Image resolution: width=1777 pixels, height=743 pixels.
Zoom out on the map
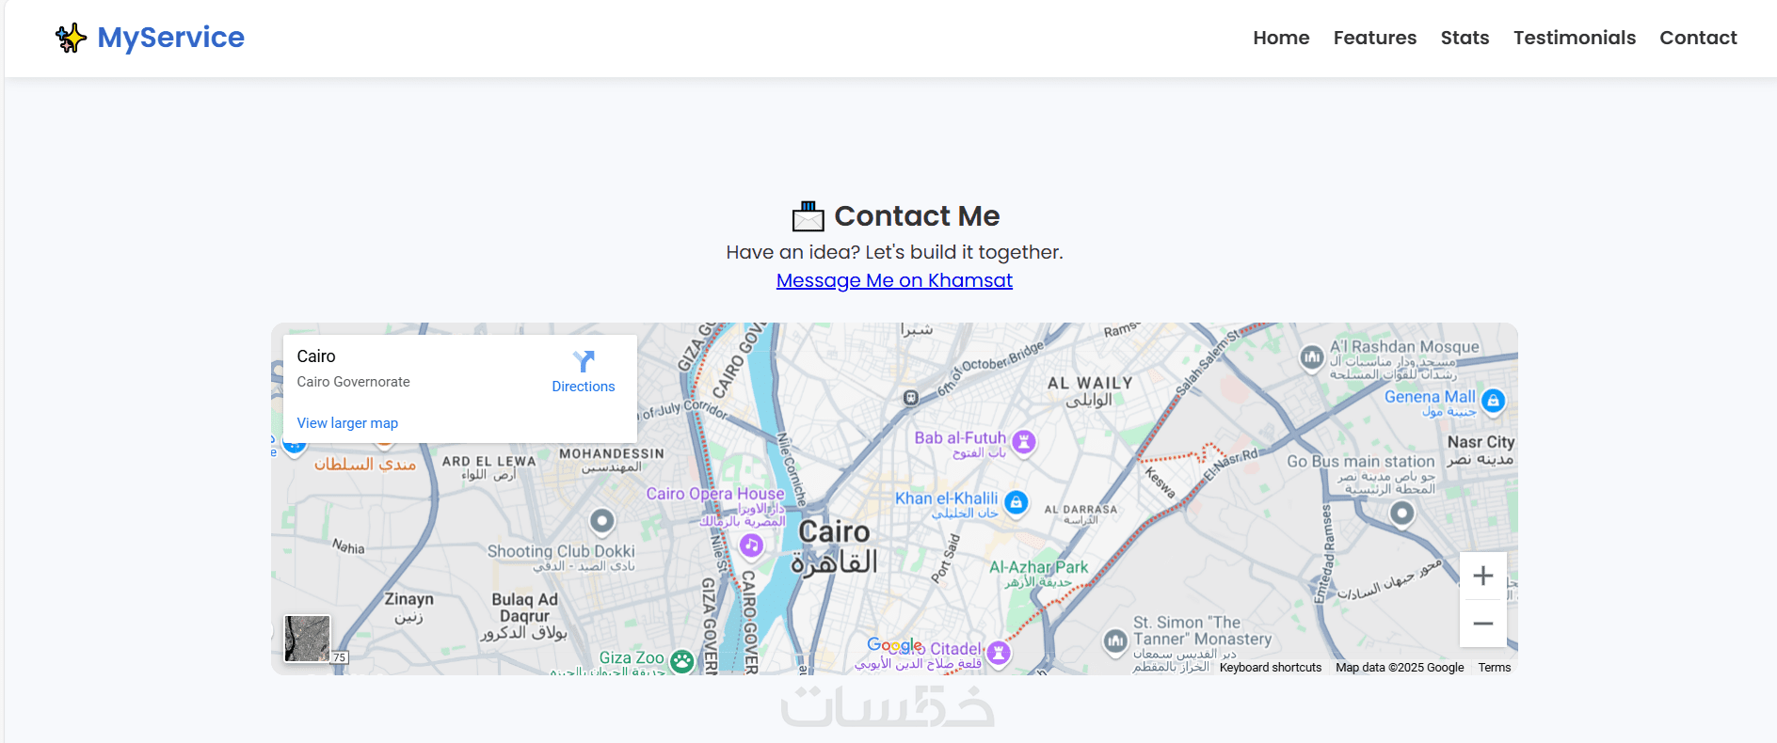coord(1482,624)
